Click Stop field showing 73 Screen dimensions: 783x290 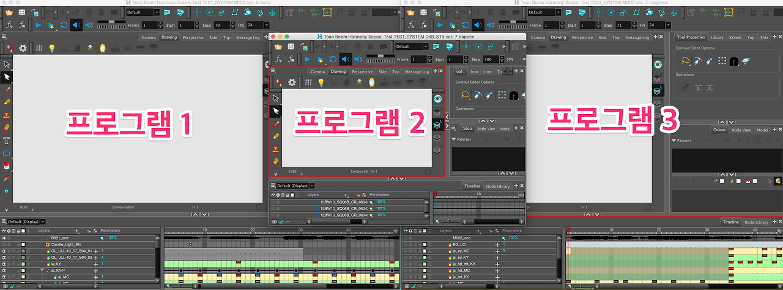223,25
